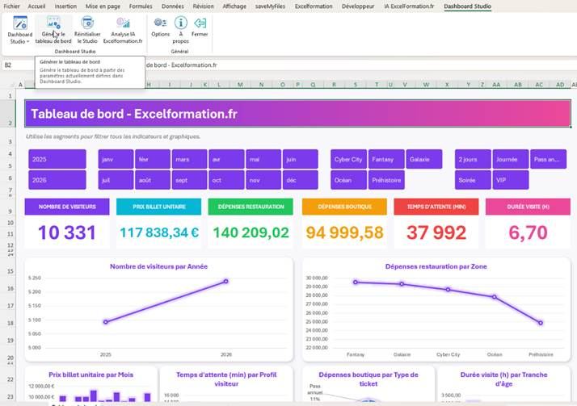Filter by year 2025 slicer
The height and width of the screenshot is (406, 577).
pyautogui.click(x=57, y=159)
